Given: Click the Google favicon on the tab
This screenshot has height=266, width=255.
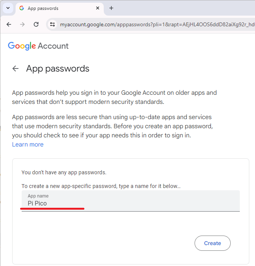Looking at the screenshot, I should pyautogui.click(x=22, y=8).
